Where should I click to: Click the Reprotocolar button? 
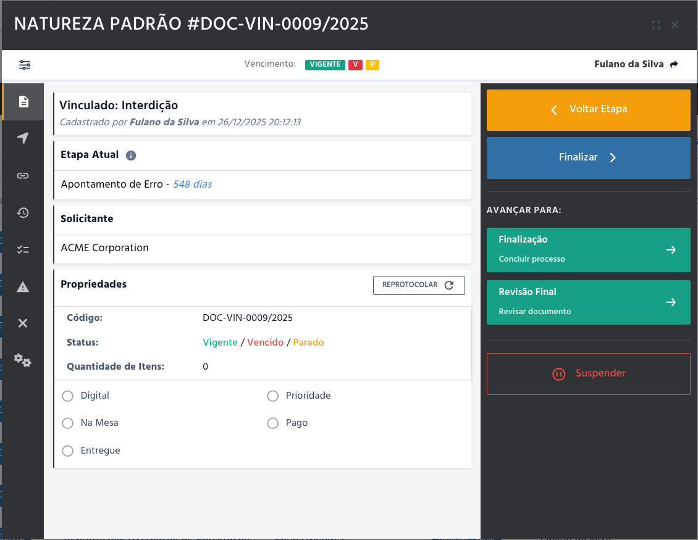419,285
